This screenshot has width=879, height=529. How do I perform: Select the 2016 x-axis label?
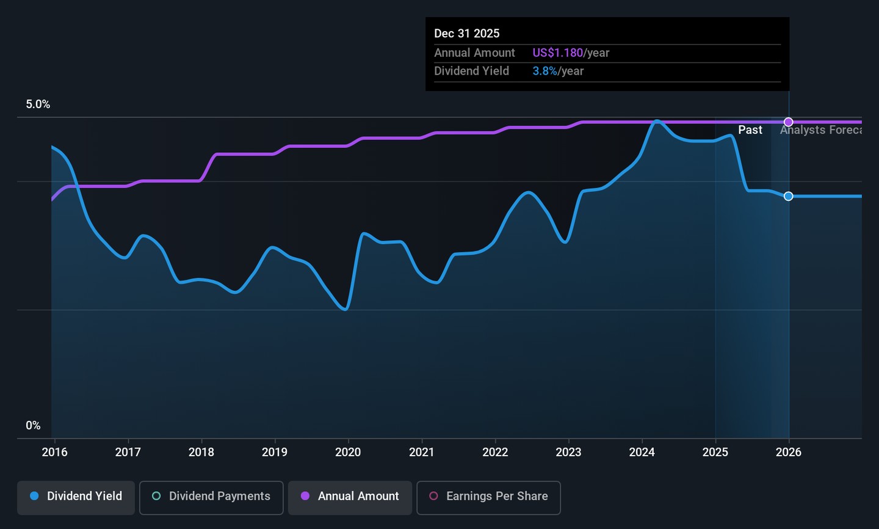point(54,452)
